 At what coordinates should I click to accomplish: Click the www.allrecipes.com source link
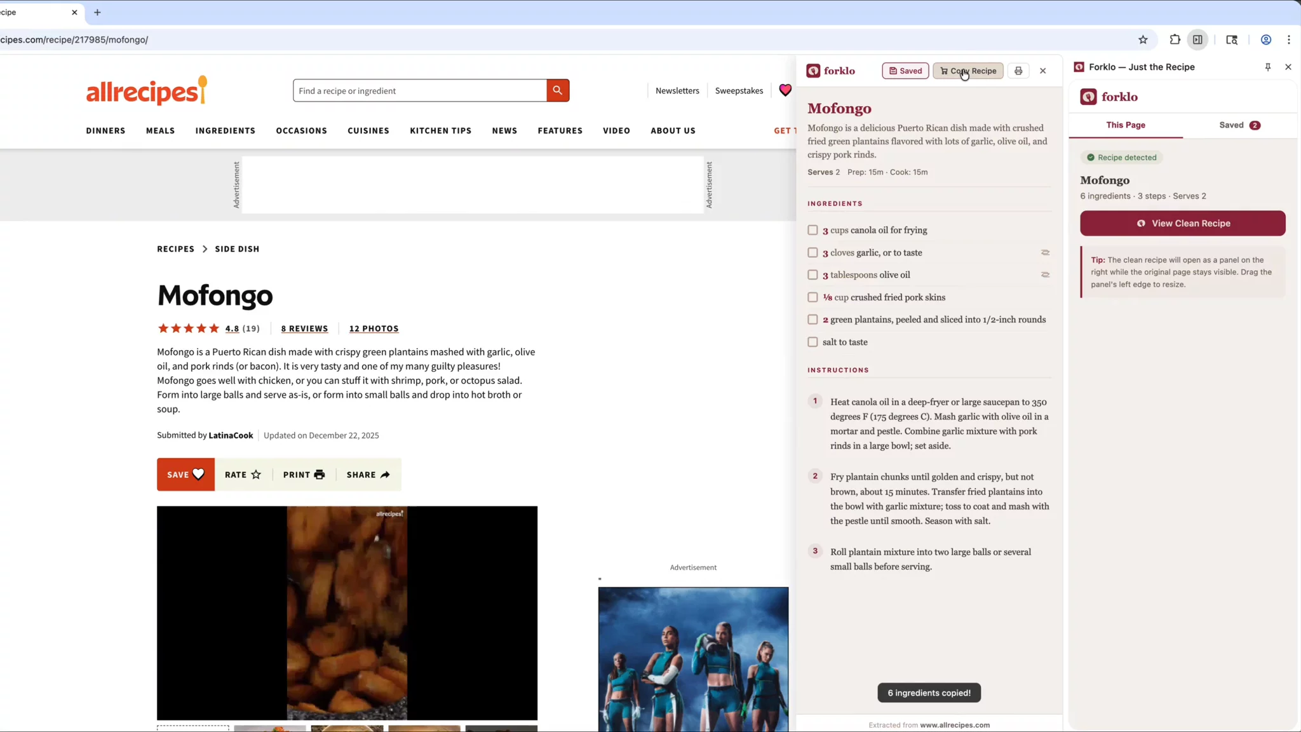coord(955,725)
